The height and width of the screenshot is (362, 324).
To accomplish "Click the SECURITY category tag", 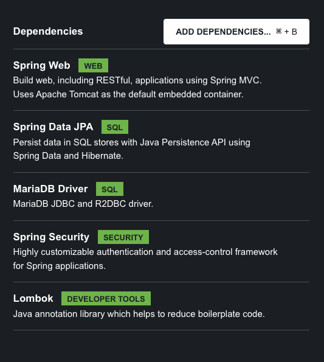I will pyautogui.click(x=123, y=237).
